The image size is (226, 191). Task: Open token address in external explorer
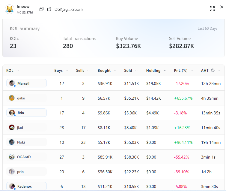coord(49,9)
